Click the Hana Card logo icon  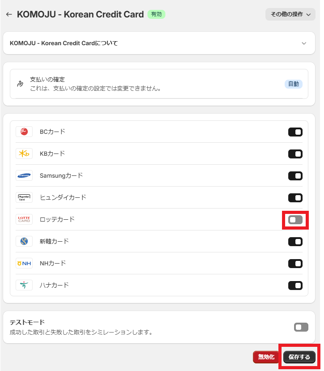tap(24, 285)
